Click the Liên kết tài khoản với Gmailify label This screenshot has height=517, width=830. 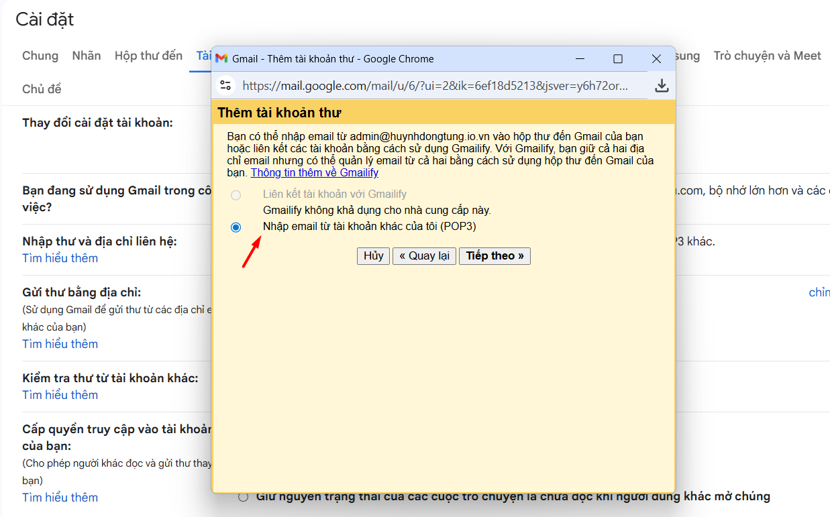[x=335, y=194]
